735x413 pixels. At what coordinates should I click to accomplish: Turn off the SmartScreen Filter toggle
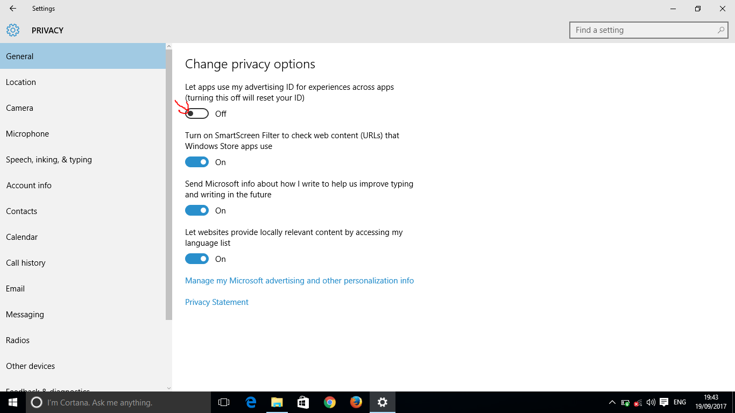pyautogui.click(x=196, y=162)
